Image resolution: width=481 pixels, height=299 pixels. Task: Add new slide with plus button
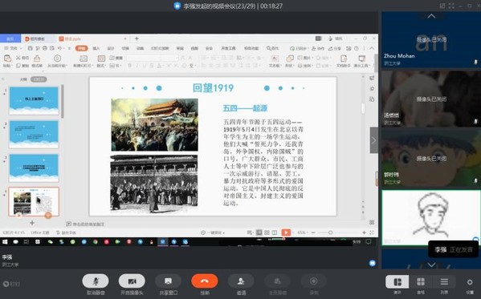click(32, 223)
